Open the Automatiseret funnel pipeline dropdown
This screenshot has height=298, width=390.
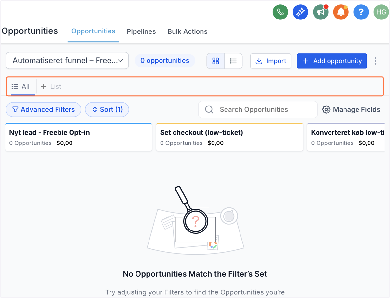67,61
